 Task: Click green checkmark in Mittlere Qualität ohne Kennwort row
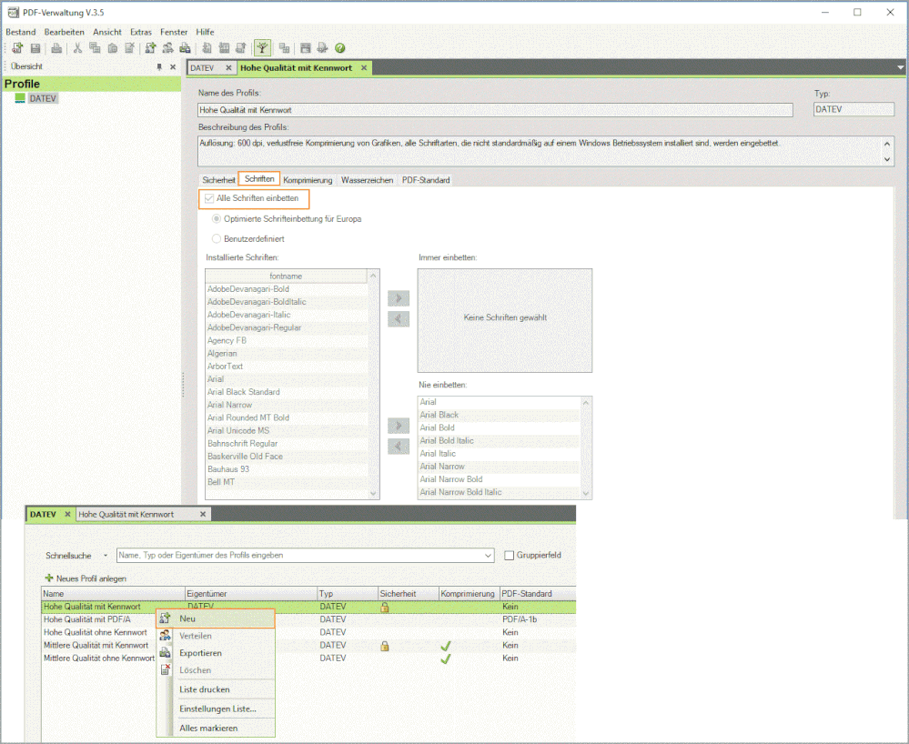445,659
